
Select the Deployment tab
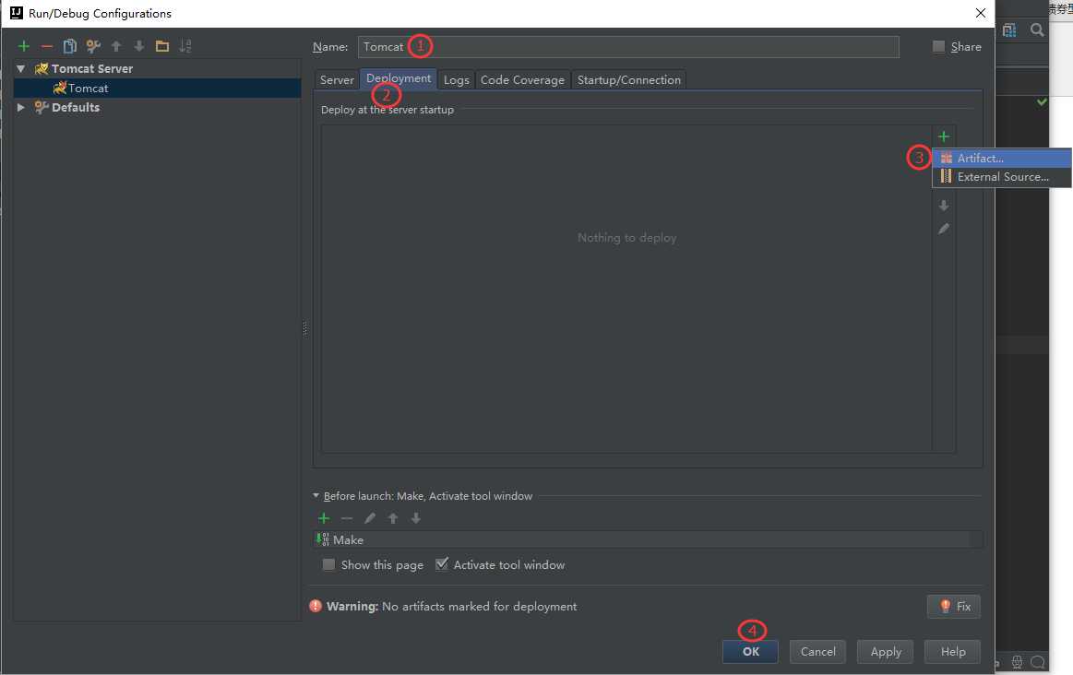(399, 78)
